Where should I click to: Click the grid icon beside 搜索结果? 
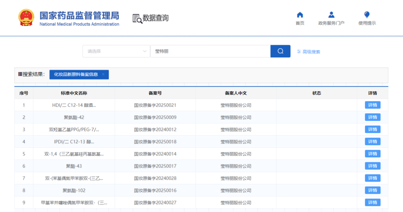coord(20,74)
